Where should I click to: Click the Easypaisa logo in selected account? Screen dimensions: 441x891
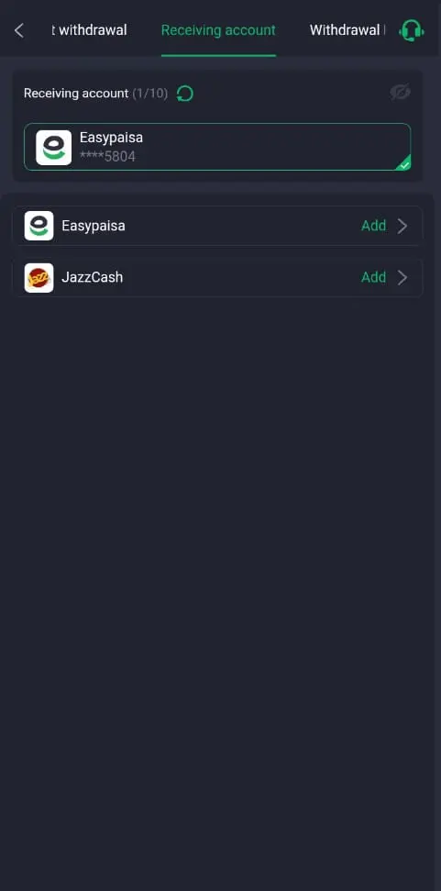click(x=54, y=148)
